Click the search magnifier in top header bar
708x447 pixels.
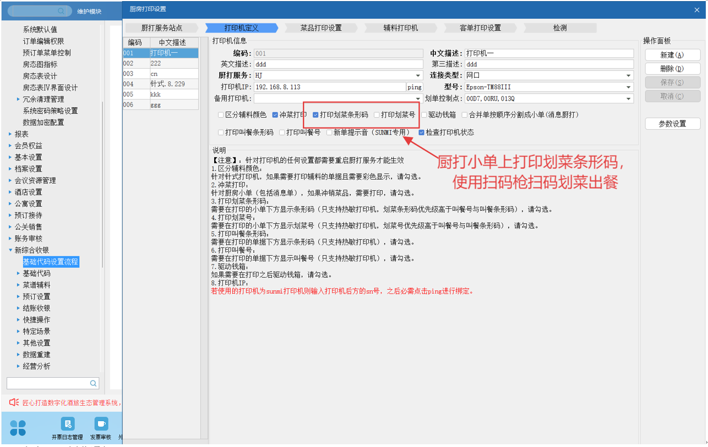coord(61,11)
